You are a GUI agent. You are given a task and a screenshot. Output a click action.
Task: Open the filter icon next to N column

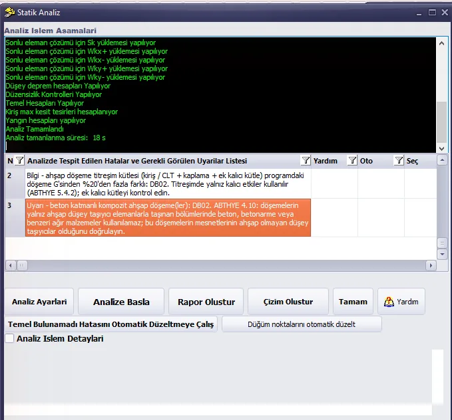(x=19, y=160)
